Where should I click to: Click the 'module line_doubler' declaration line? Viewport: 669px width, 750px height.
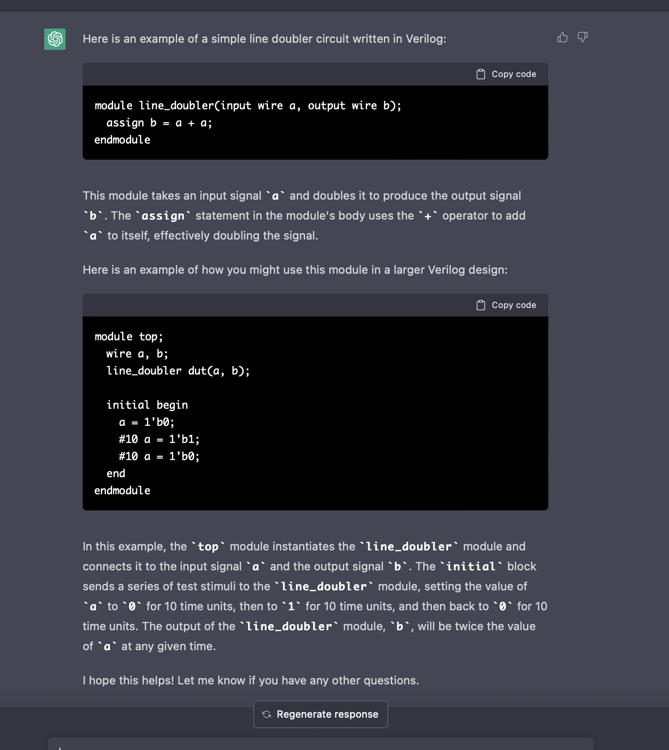point(248,106)
